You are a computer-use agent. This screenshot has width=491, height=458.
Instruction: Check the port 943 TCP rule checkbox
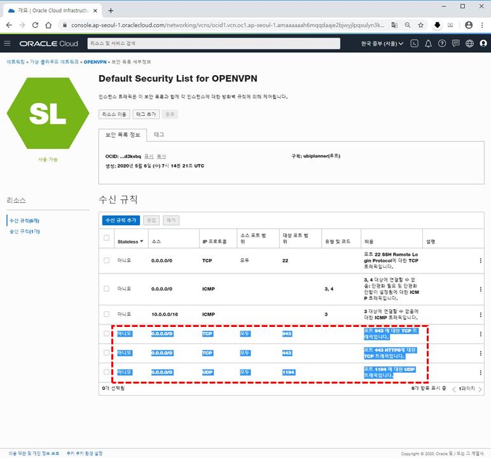click(x=106, y=333)
